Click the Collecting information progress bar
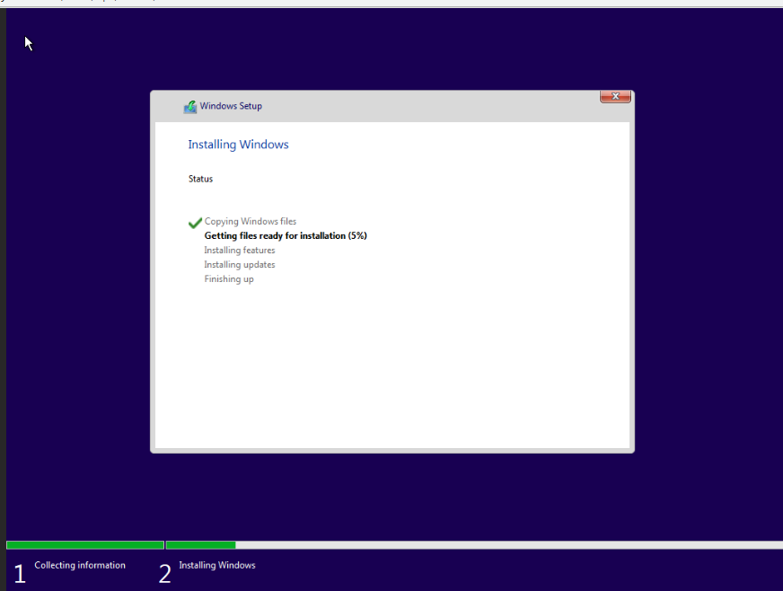The height and width of the screenshot is (591, 783). pyautogui.click(x=85, y=545)
